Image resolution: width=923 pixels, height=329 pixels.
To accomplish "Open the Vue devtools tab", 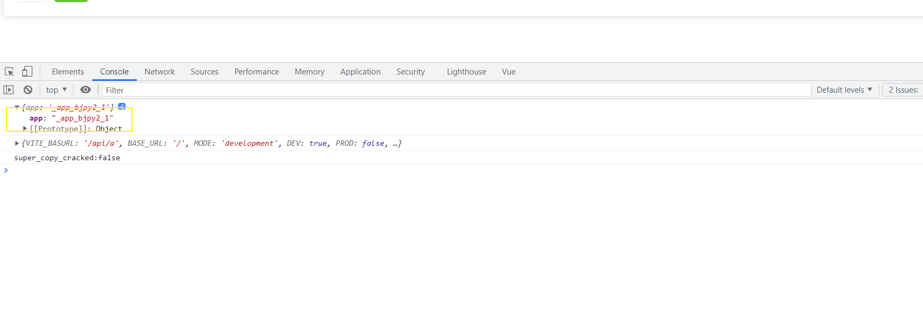I will (508, 72).
